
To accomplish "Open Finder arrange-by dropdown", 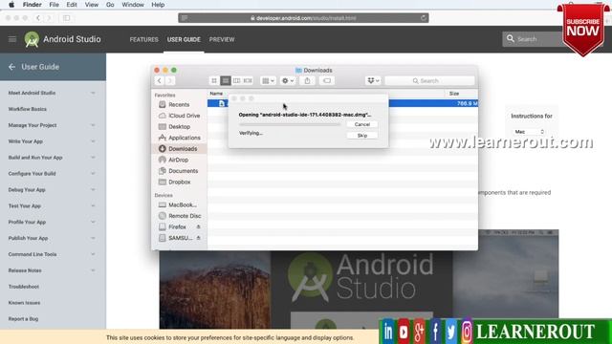I will (268, 80).
